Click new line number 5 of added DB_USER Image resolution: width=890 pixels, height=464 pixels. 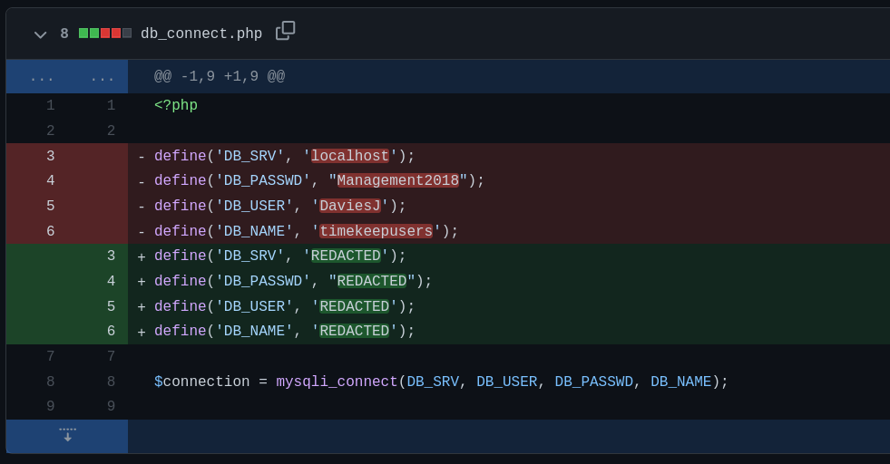[111, 307]
